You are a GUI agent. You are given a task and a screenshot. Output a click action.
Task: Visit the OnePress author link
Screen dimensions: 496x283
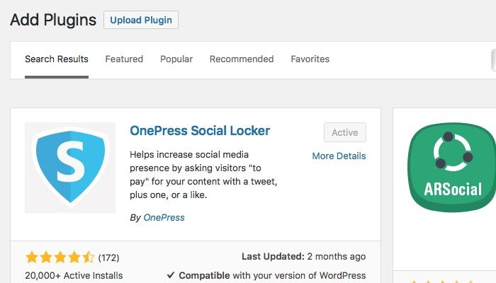[164, 218]
